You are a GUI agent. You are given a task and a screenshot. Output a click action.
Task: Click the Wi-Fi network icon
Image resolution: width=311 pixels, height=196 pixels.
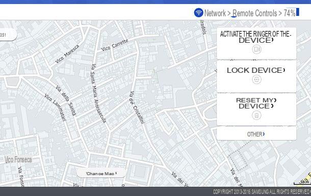click(x=198, y=13)
